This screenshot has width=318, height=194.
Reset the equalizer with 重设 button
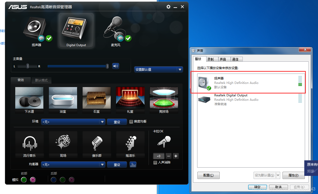coord(117,164)
